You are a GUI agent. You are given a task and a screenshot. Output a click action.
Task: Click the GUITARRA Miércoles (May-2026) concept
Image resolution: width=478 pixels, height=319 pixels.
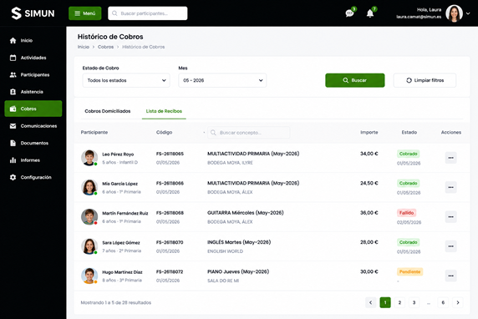click(246, 213)
